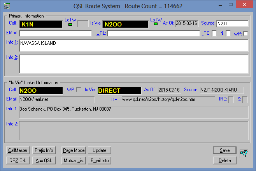Click the primary Call field showing K1N
This screenshot has width=256, height=171.
pos(40,24)
